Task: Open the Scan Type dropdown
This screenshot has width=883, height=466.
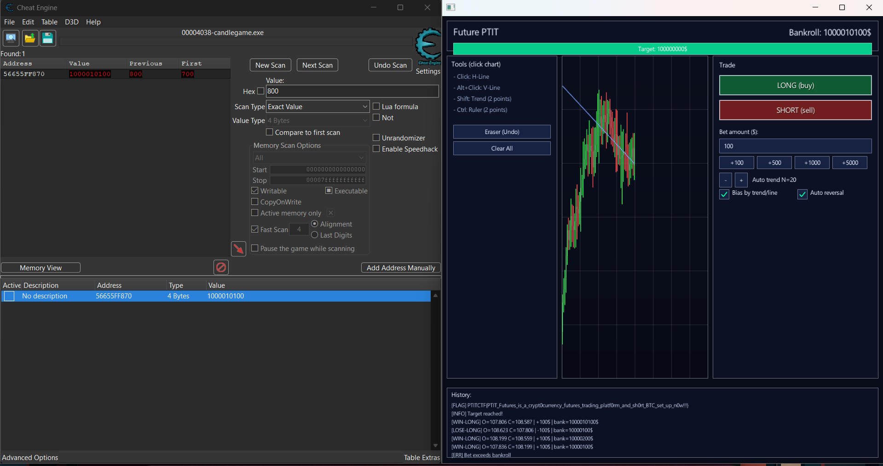Action: 317,106
